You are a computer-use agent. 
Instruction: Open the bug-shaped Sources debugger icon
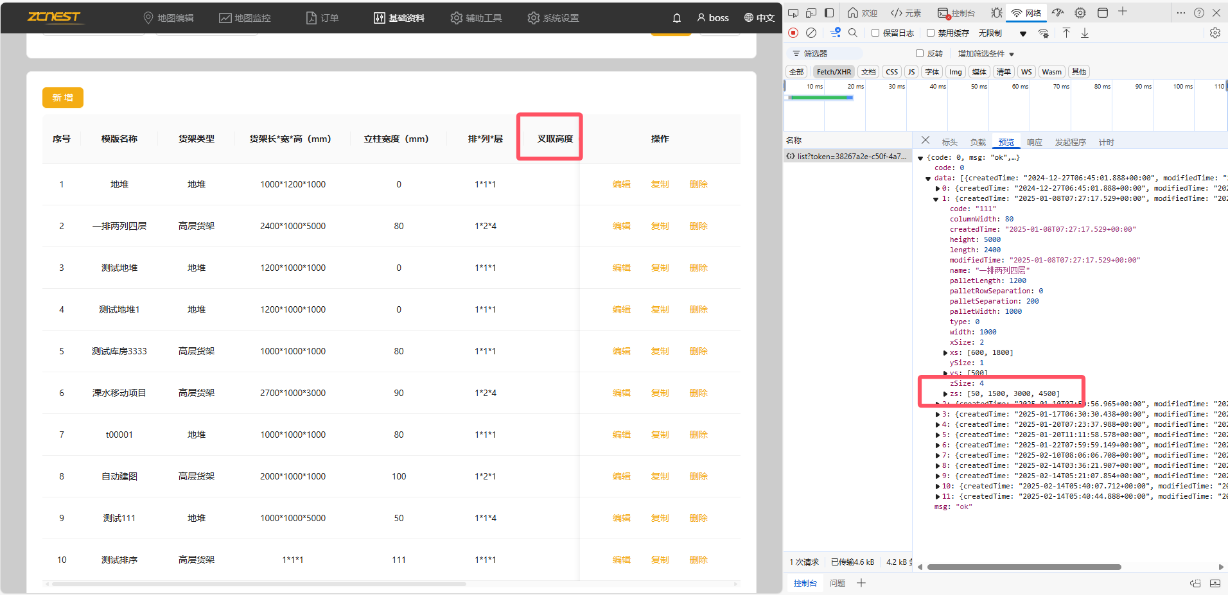point(996,13)
